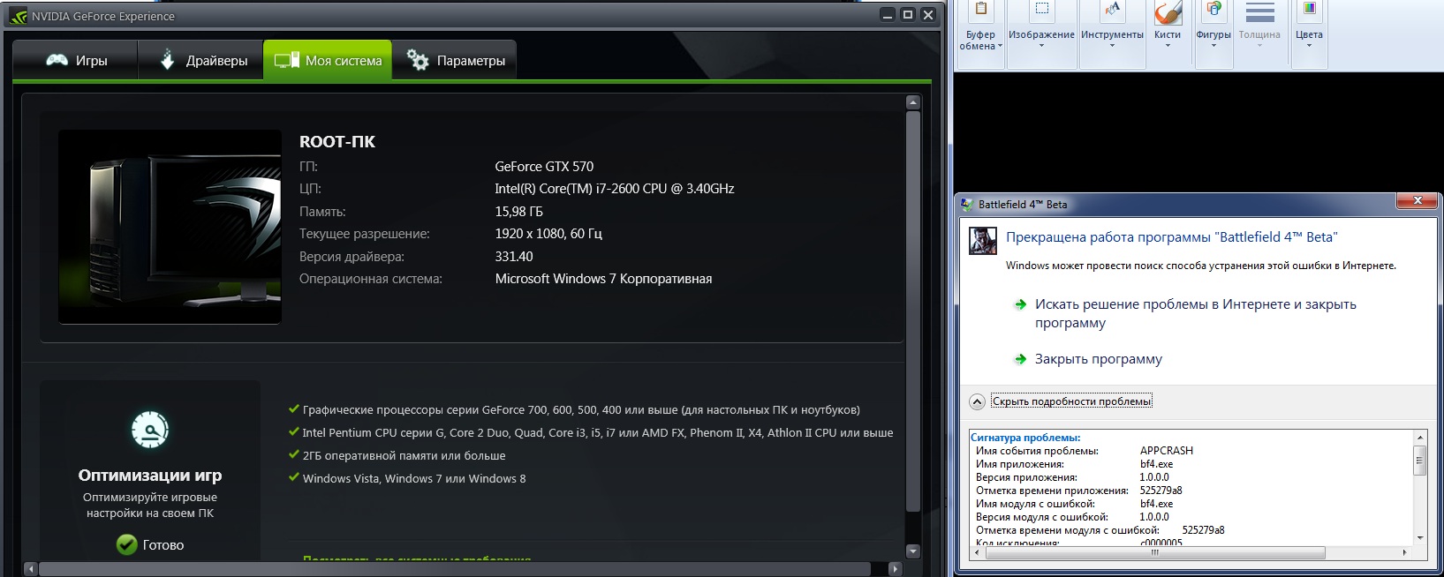Click the Paint clipboard paste icon

980,11
